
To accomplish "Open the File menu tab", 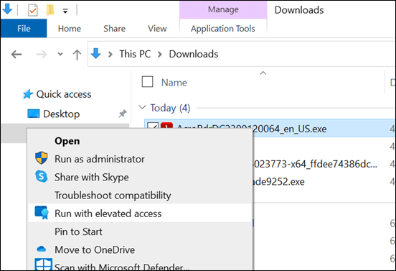I will (x=24, y=28).
